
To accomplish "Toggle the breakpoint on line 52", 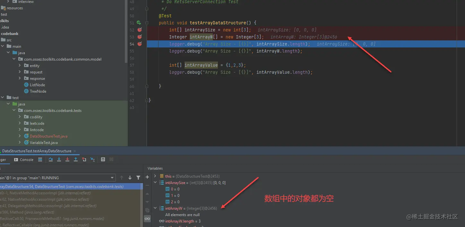I will [140, 30].
